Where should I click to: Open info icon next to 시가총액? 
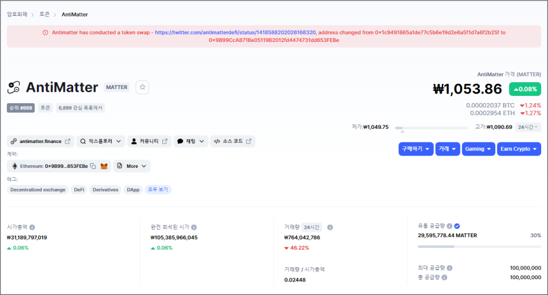pos(32,227)
